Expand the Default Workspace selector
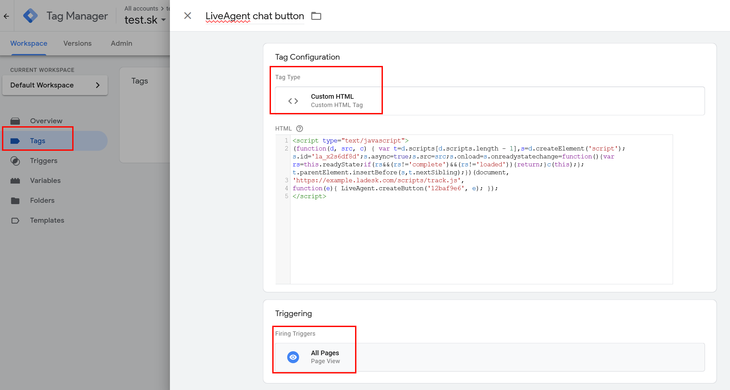This screenshot has height=390, width=730. pos(55,85)
